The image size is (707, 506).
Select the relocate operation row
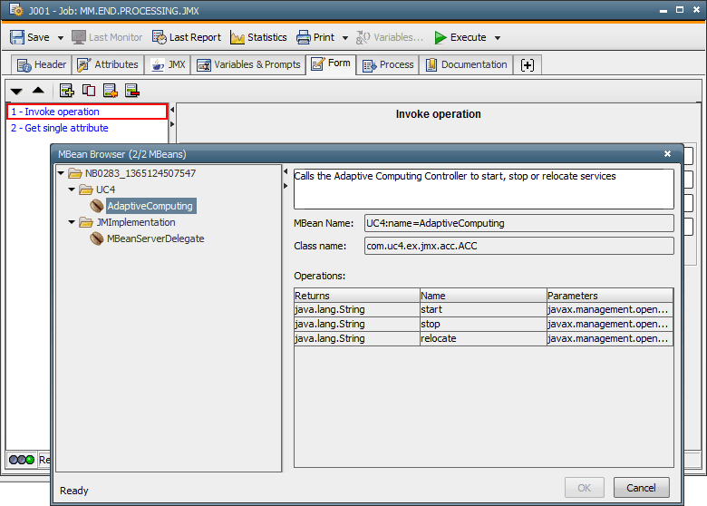[483, 338]
